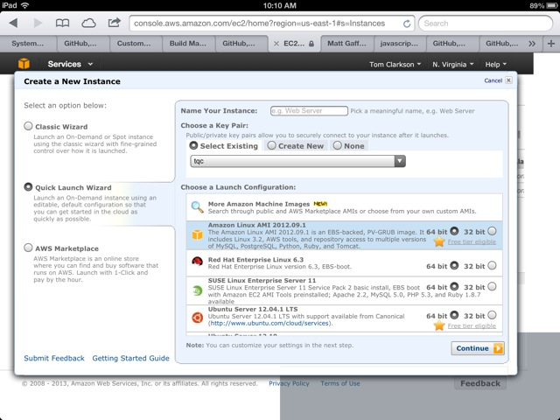Click the Amazon Linux AMI cube icon
560x420 pixels.
(x=197, y=234)
